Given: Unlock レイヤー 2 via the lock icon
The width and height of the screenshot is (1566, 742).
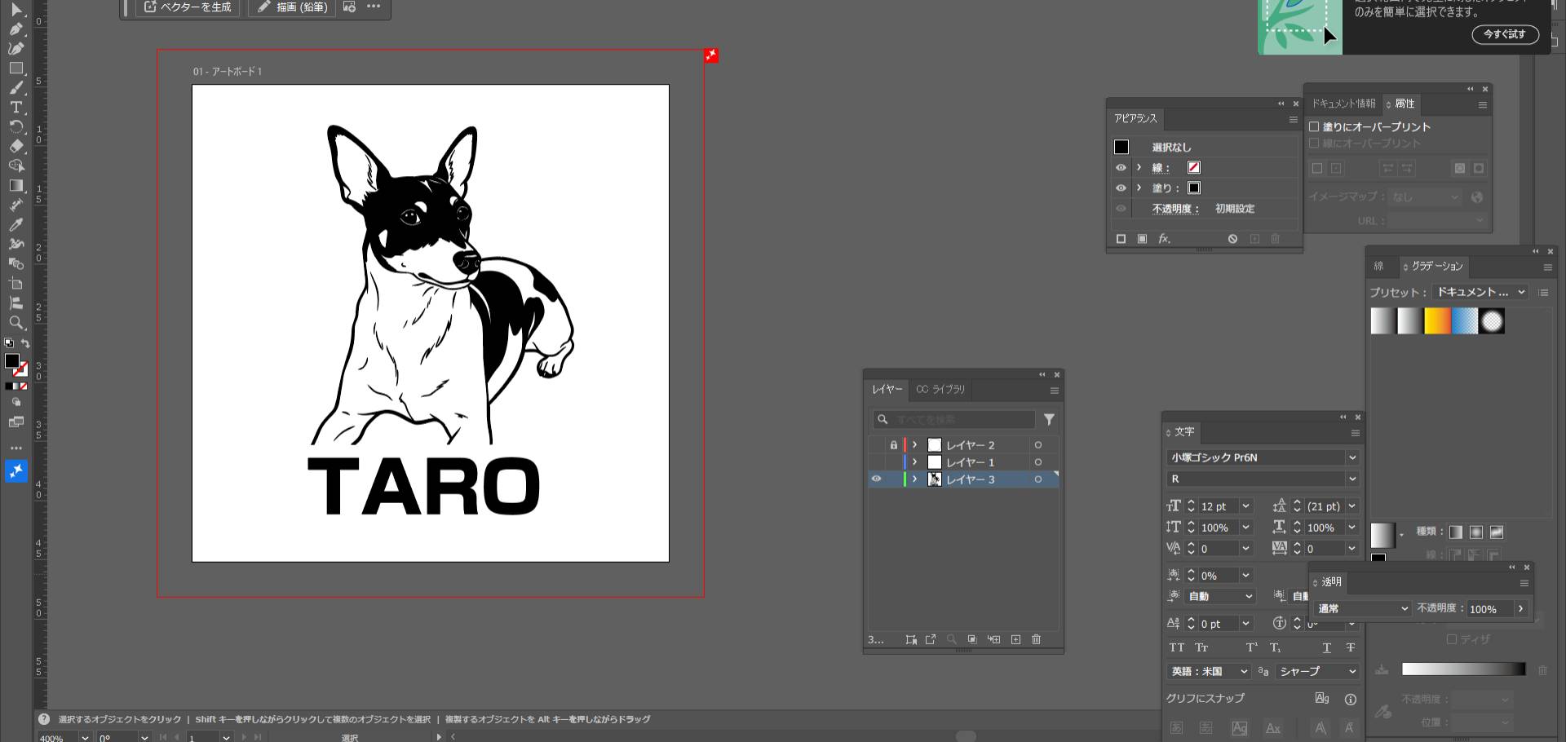Looking at the screenshot, I should (894, 445).
